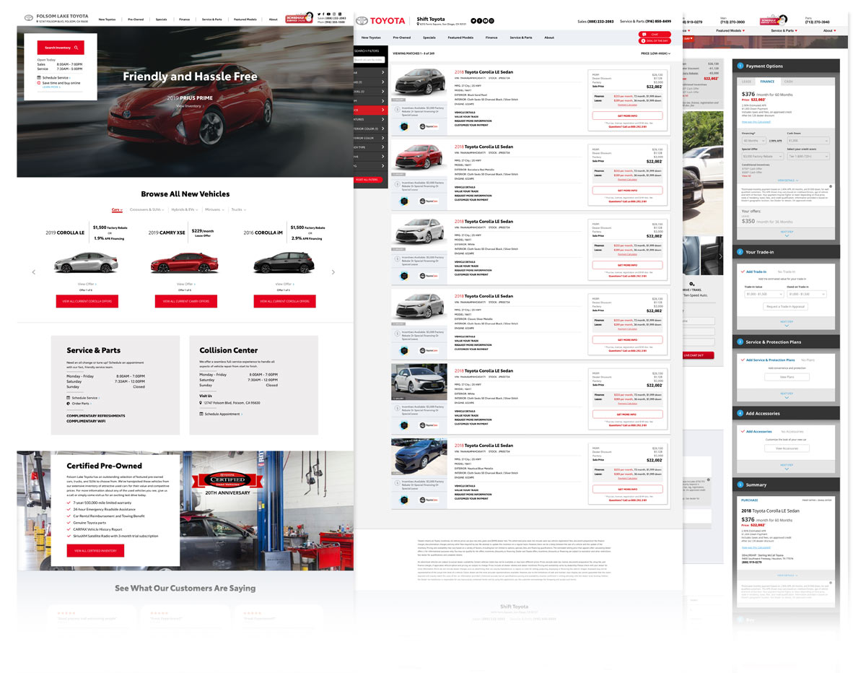Select No Trade-In option
The image size is (866, 673).
(786, 272)
